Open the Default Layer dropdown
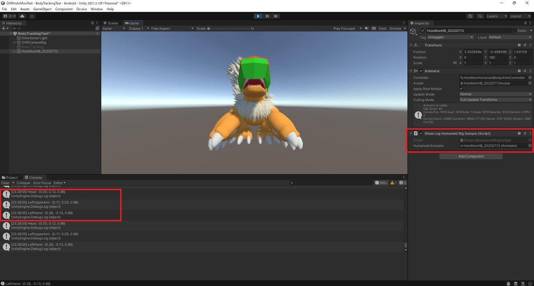534x286 pixels. point(510,37)
